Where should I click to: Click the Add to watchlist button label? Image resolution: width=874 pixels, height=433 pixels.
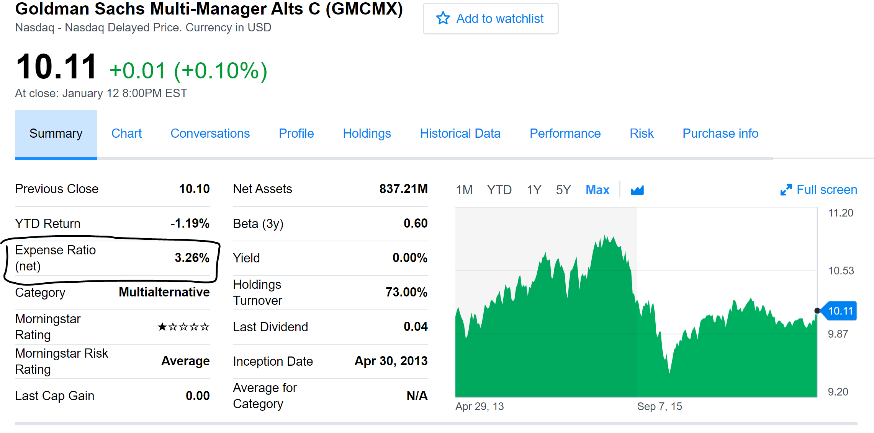(500, 18)
